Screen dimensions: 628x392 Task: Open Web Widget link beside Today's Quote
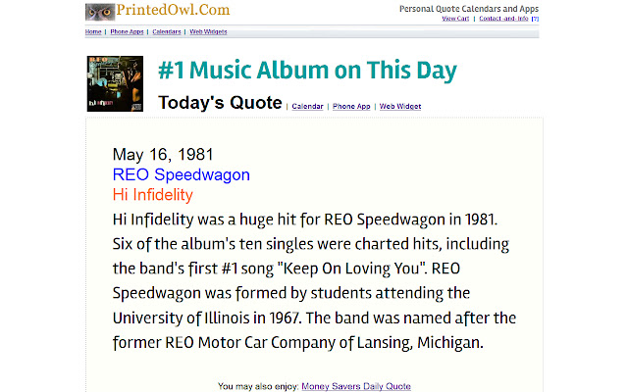click(400, 106)
